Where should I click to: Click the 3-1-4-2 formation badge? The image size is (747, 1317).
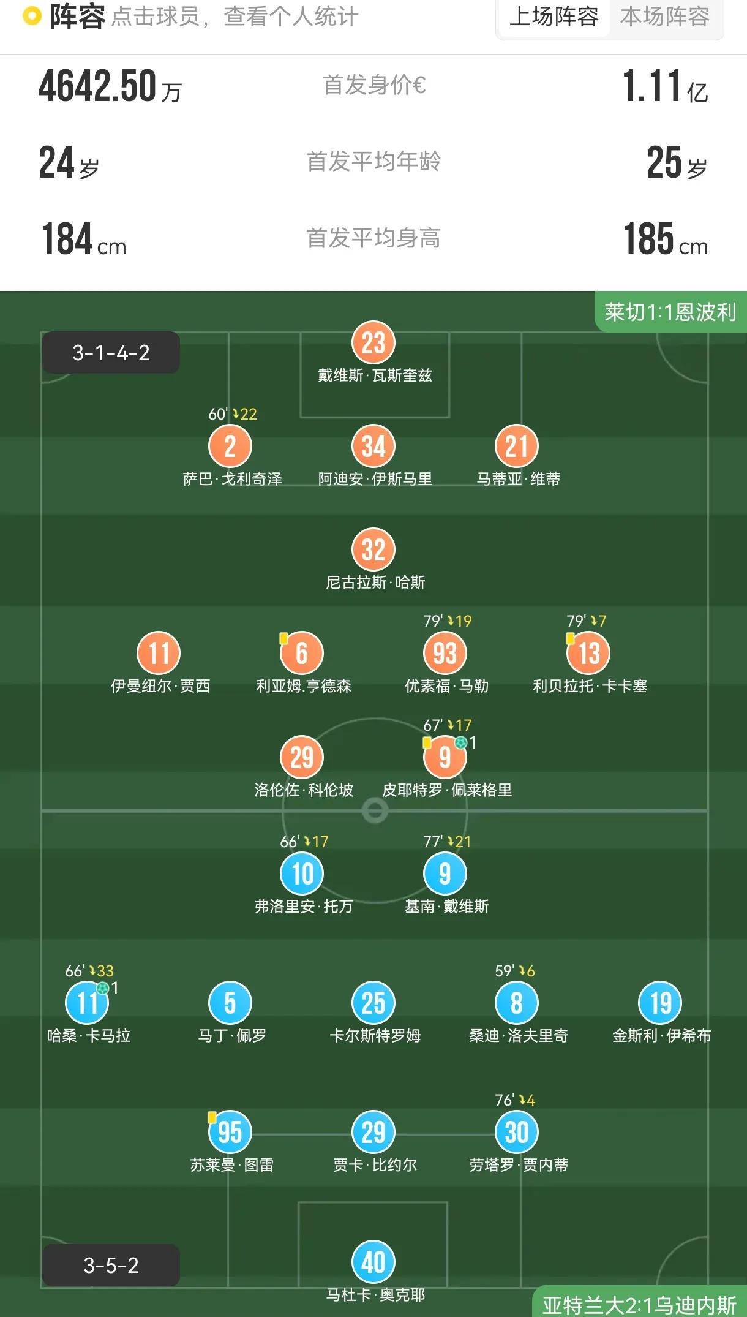[111, 353]
